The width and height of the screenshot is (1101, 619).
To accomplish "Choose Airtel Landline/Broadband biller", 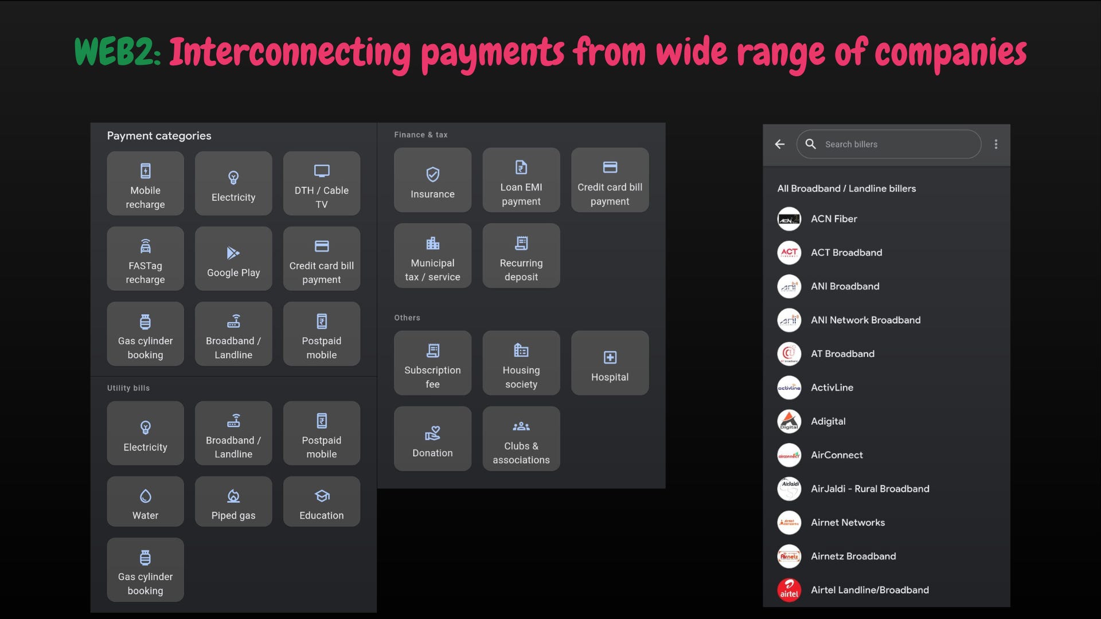I will coord(869,590).
